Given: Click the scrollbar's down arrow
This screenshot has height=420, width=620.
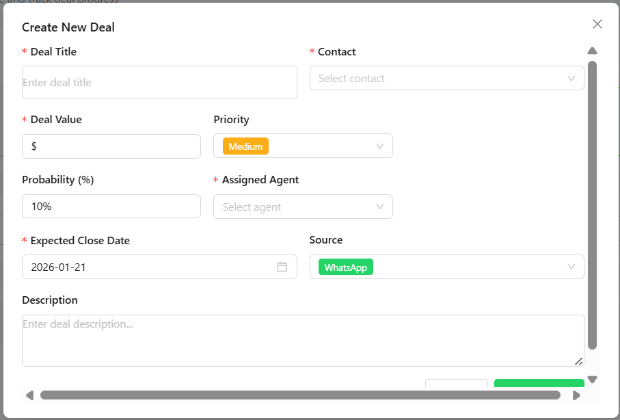Looking at the screenshot, I should click(592, 380).
